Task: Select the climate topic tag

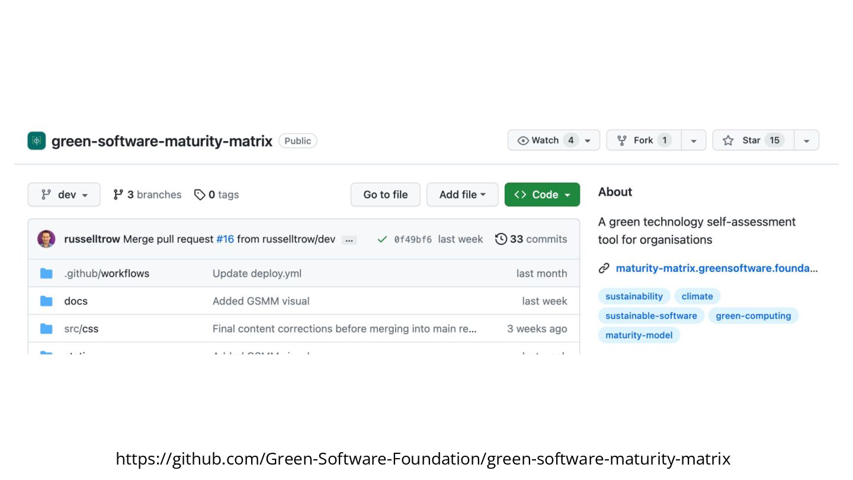Action: tap(697, 296)
